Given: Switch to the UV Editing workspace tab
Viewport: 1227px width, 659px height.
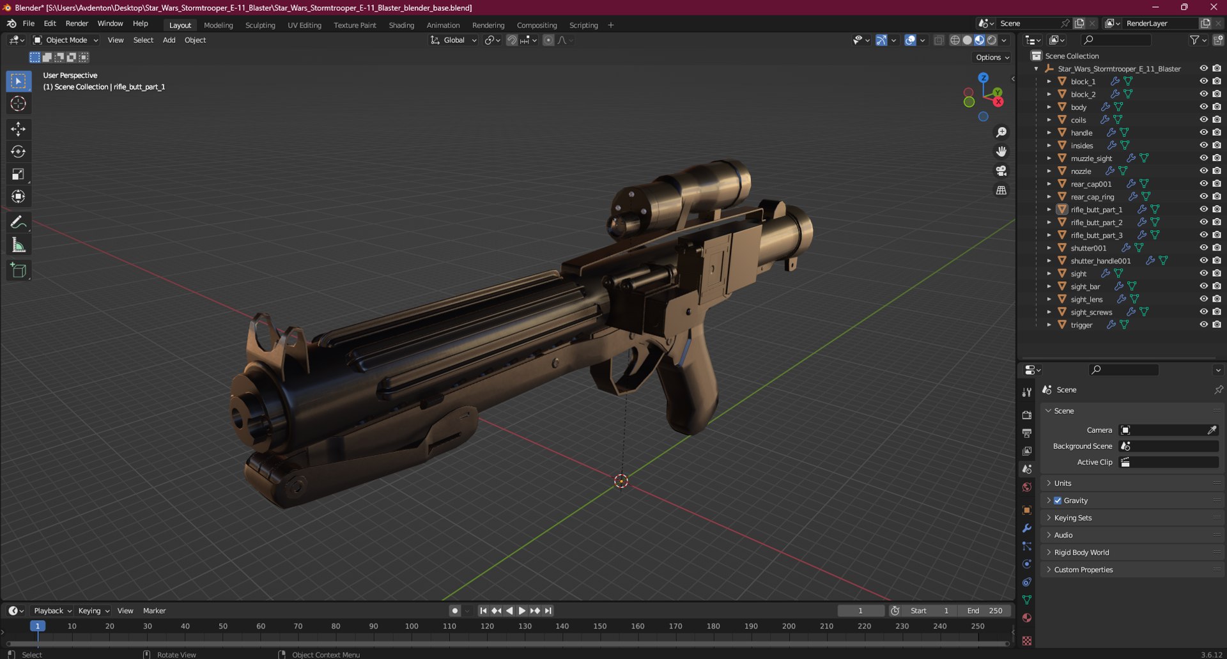Looking at the screenshot, I should [304, 26].
